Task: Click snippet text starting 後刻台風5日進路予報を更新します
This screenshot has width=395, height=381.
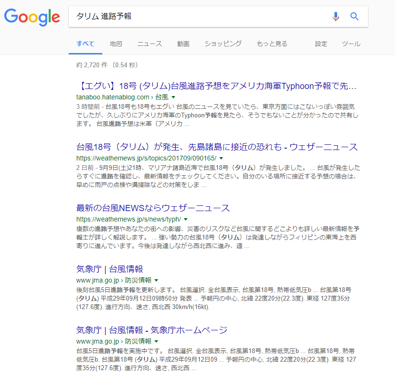Action: pyautogui.click(x=214, y=298)
